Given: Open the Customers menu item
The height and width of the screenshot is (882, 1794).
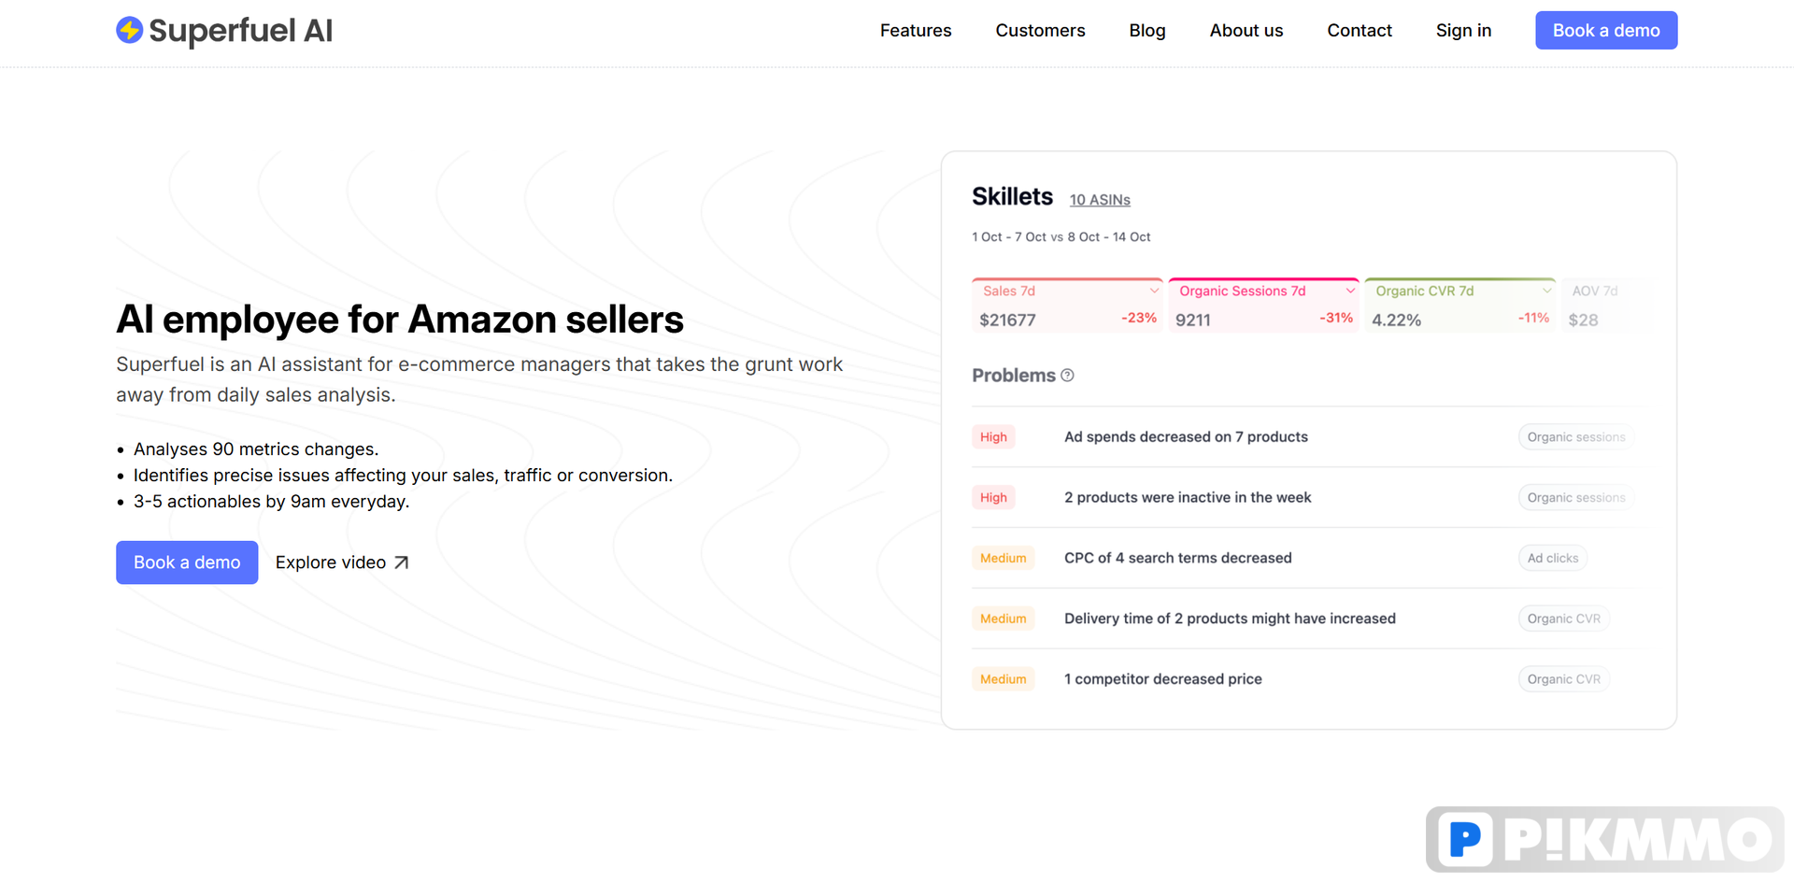Looking at the screenshot, I should click(x=1040, y=30).
